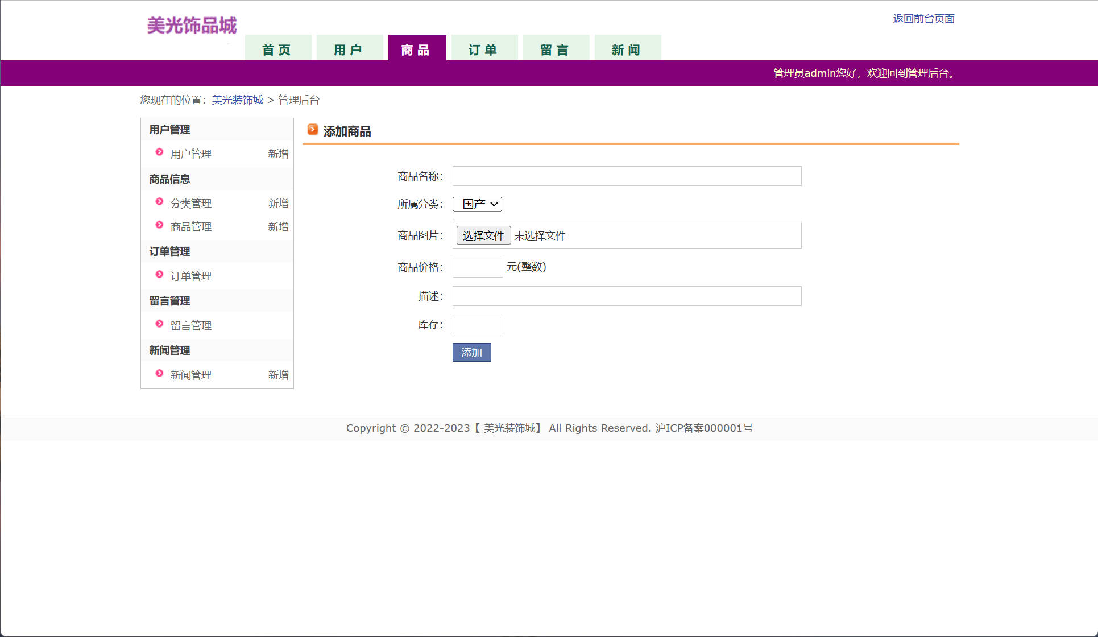
Task: Focus the 商品名称 text field
Action: tap(627, 176)
